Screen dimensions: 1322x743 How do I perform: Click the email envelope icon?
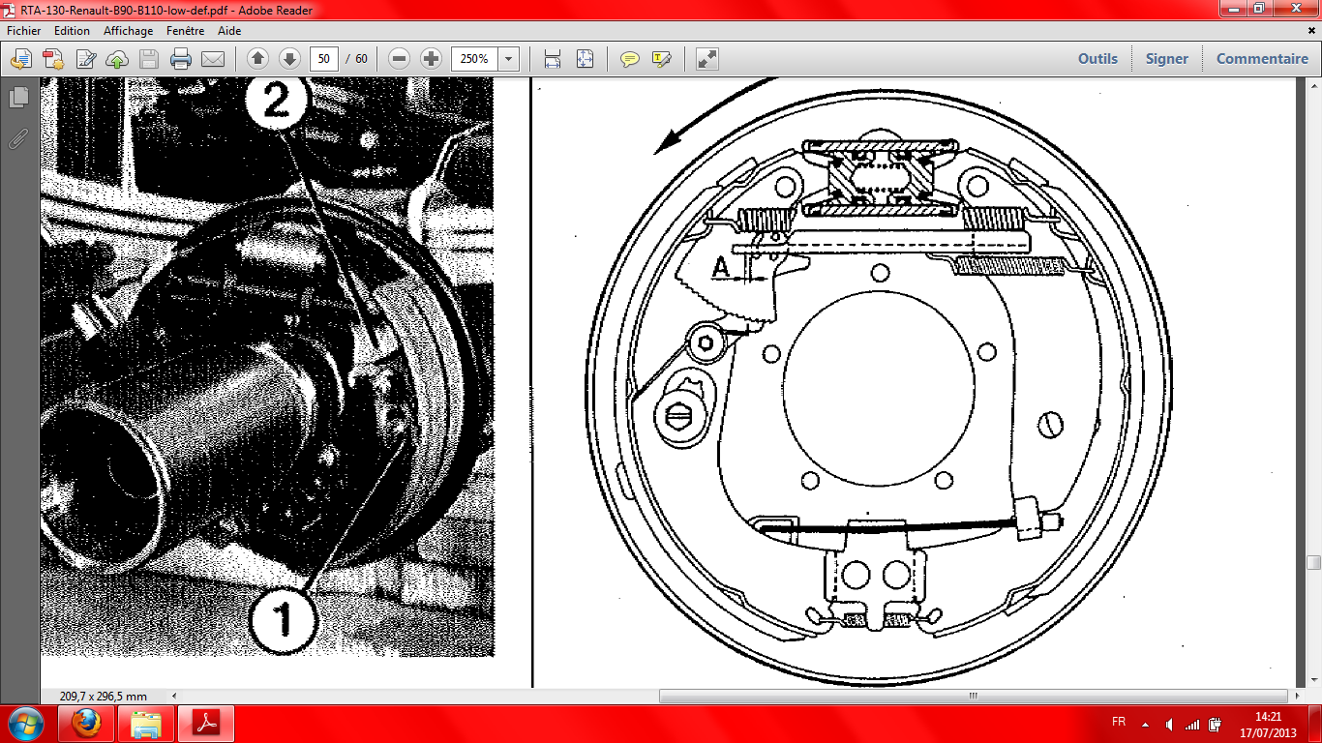pos(212,59)
